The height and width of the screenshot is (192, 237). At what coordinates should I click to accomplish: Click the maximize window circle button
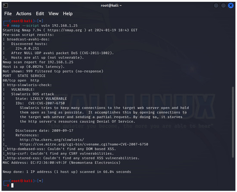[223, 6]
